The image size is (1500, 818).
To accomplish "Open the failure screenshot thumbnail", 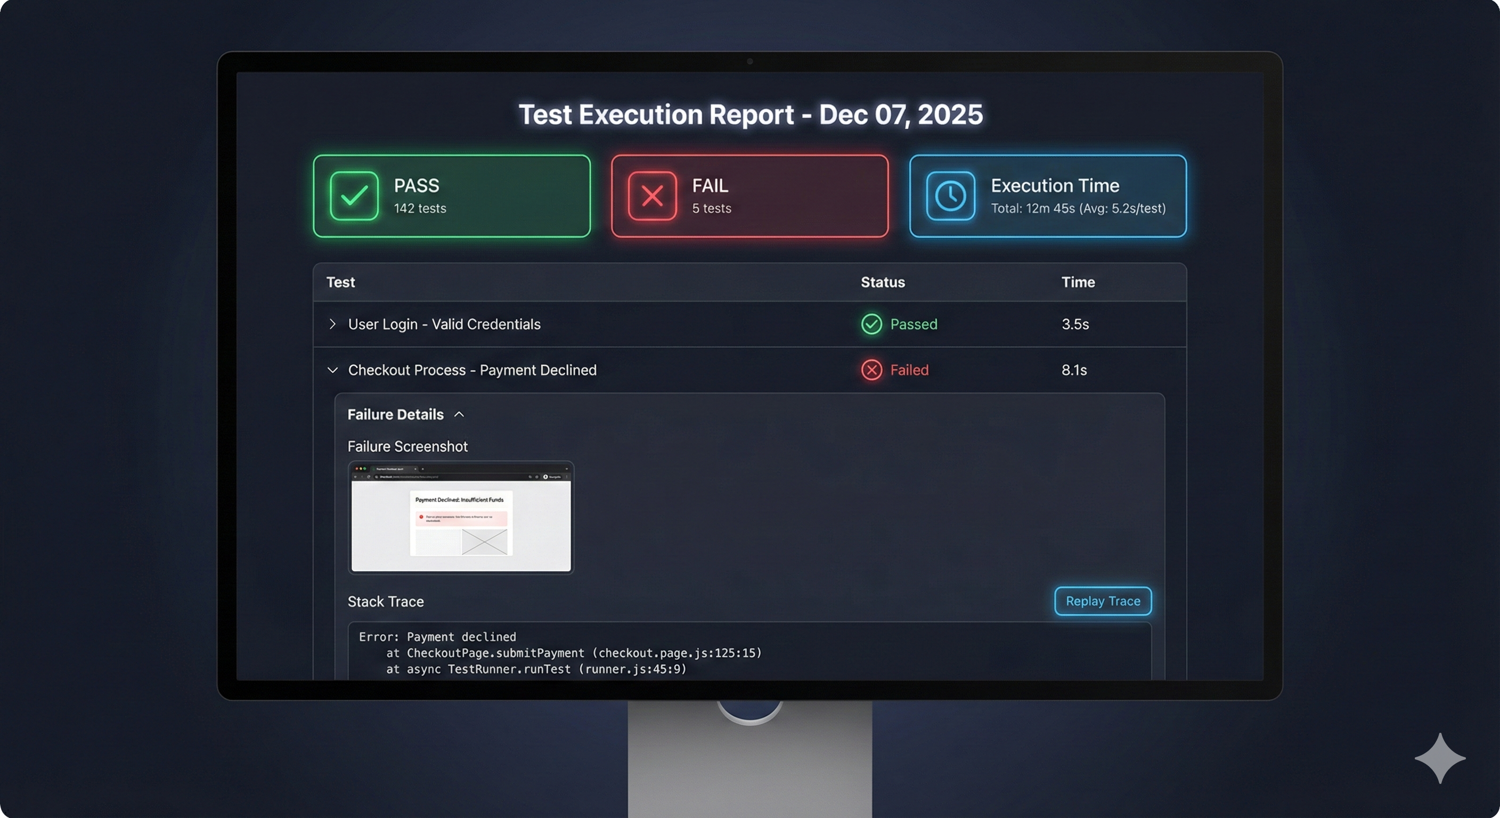I will (x=460, y=518).
